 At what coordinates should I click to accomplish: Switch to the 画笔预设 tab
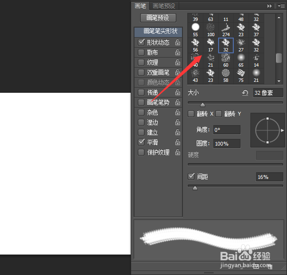point(164,6)
